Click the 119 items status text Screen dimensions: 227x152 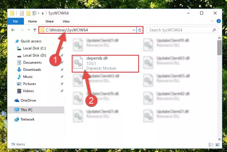point(18,144)
